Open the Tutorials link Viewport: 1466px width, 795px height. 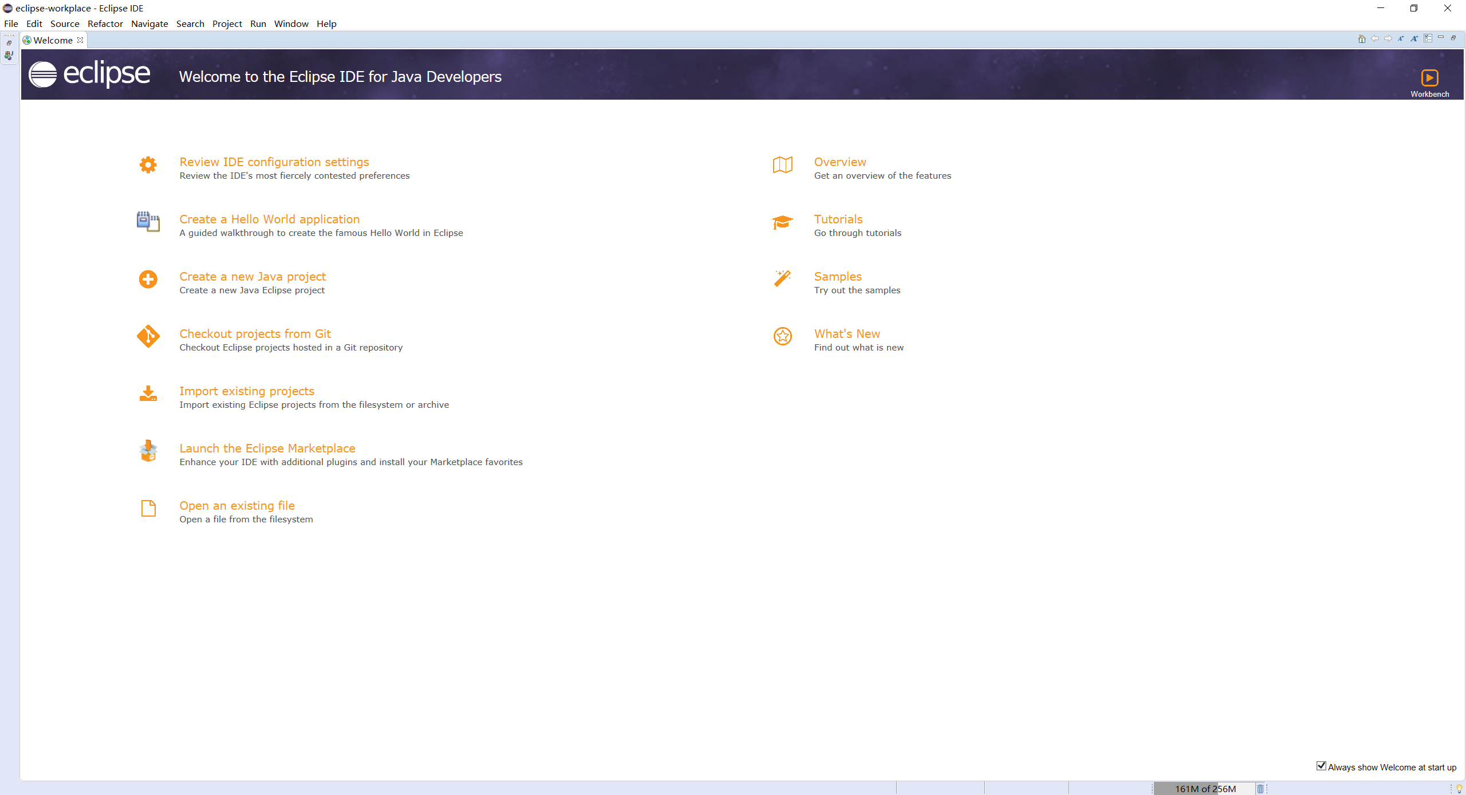pos(838,219)
